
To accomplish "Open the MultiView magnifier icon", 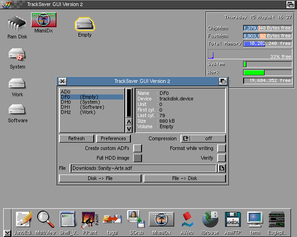I will tap(45, 219).
